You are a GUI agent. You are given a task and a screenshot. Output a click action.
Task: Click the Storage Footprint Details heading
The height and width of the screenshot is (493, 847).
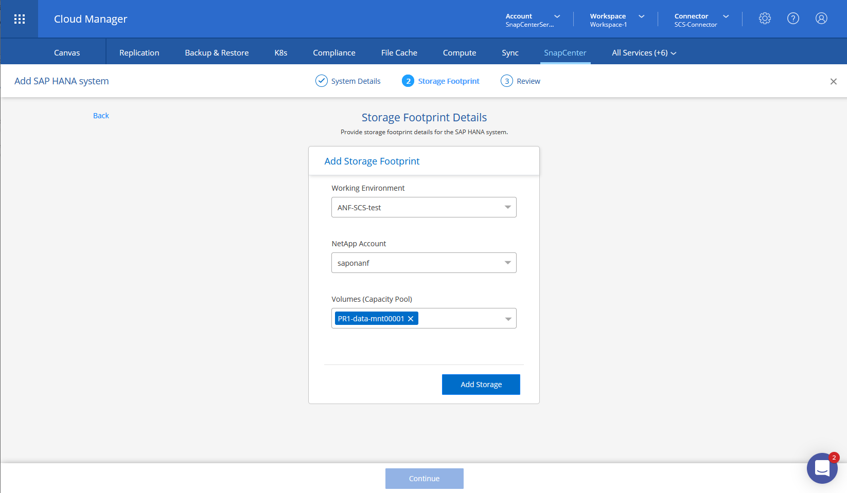[x=424, y=117]
